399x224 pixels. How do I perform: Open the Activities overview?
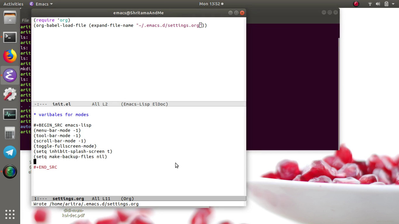[x=13, y=4]
